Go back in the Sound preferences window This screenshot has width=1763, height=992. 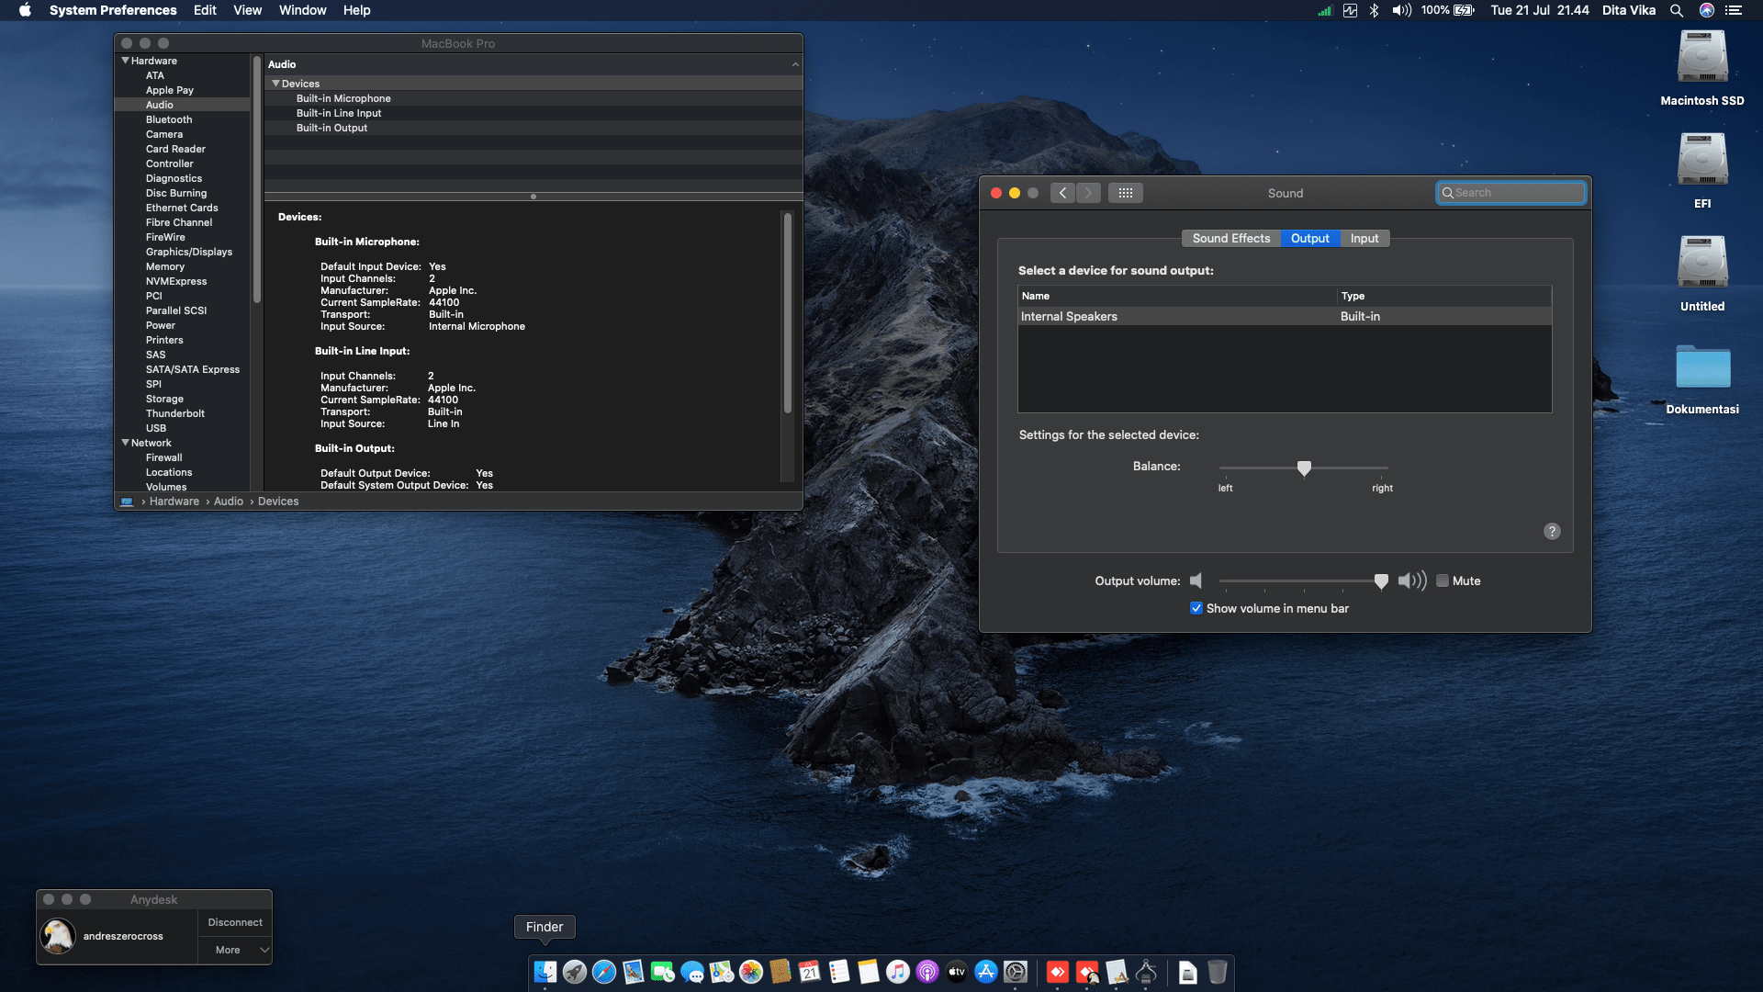pyautogui.click(x=1063, y=193)
